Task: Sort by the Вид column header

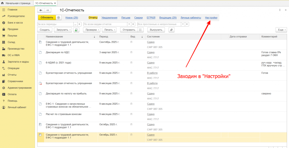Action: click(137, 37)
